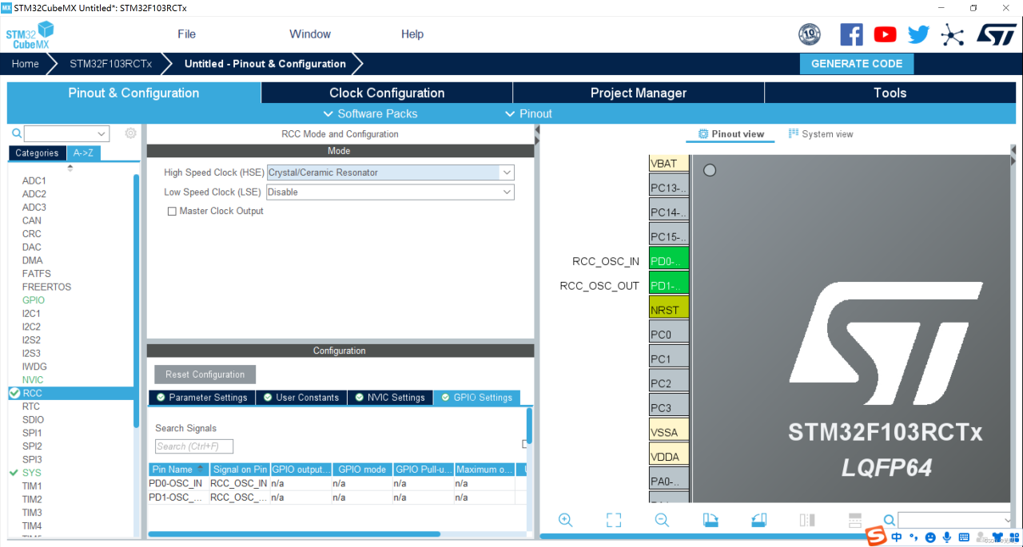Click the Pin Name column sort arrow
The height and width of the screenshot is (547, 1023).
tap(202, 470)
